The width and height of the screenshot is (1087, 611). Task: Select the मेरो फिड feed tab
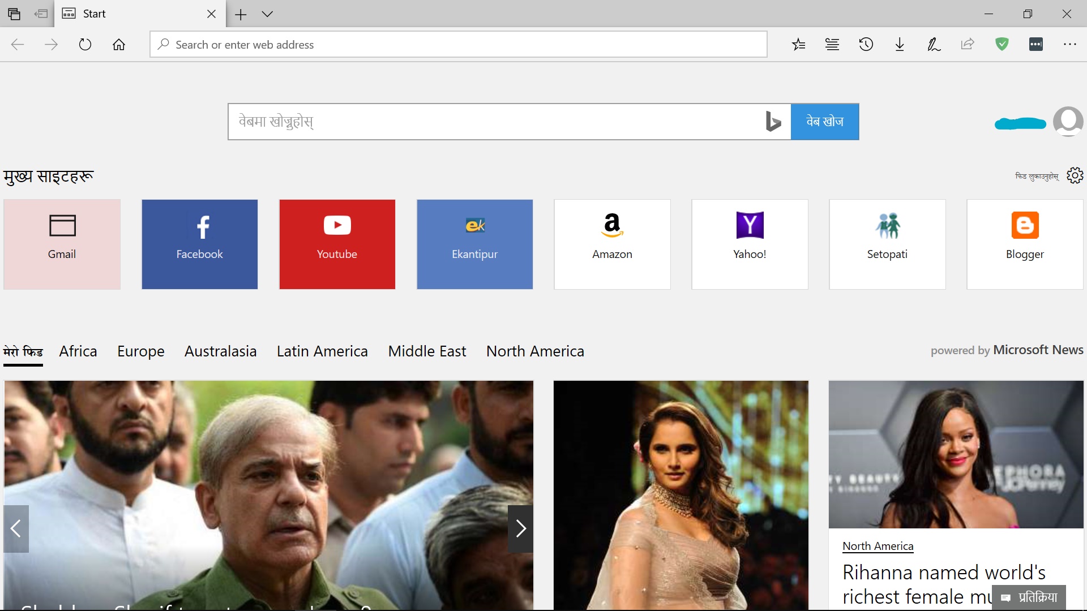click(x=23, y=352)
